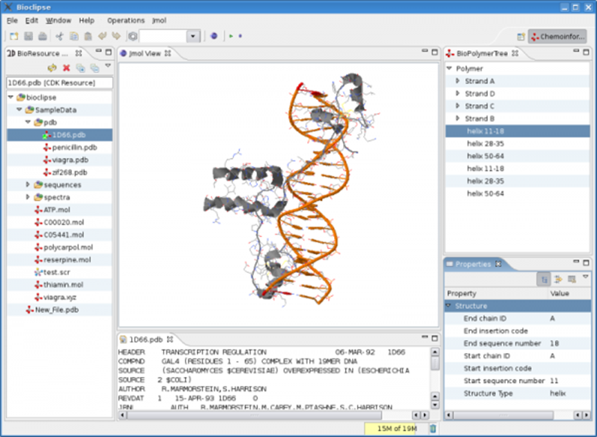Toggle advanced properties filter icon
Screen dimensions: 597x437
pos(558,280)
